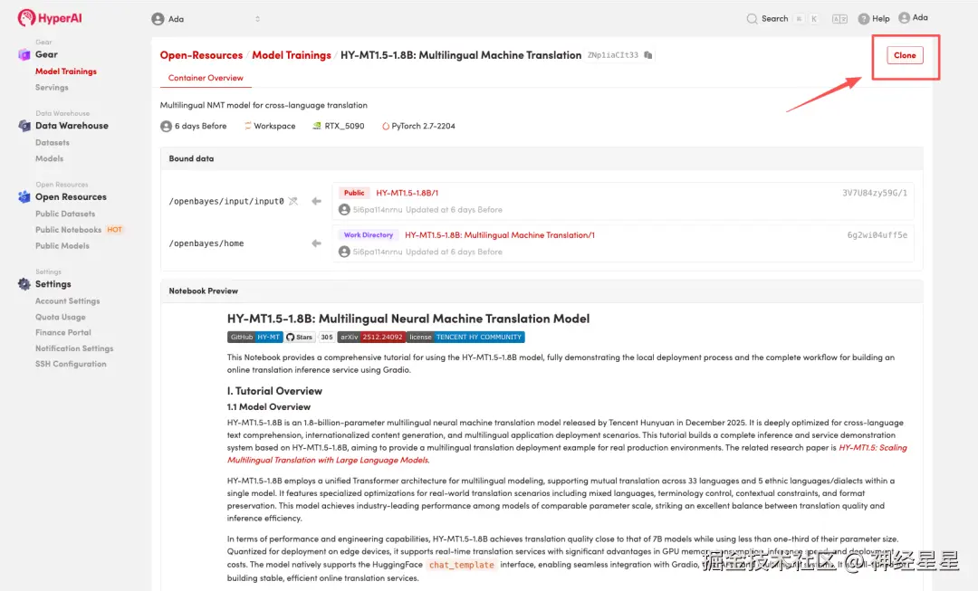Open the Ada user profile at top right
This screenshot has height=591, width=978.
tap(913, 17)
